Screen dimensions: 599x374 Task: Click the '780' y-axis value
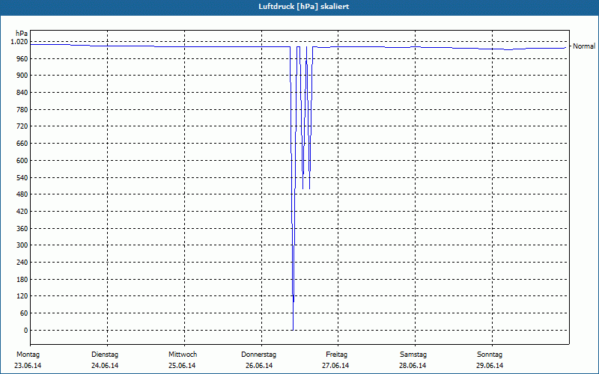coord(23,109)
